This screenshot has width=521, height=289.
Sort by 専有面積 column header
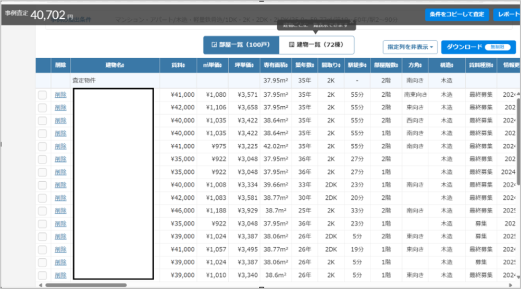point(276,65)
